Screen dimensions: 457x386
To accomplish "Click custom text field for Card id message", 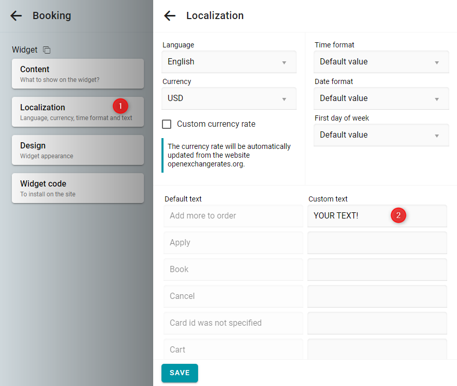I will pos(377,323).
